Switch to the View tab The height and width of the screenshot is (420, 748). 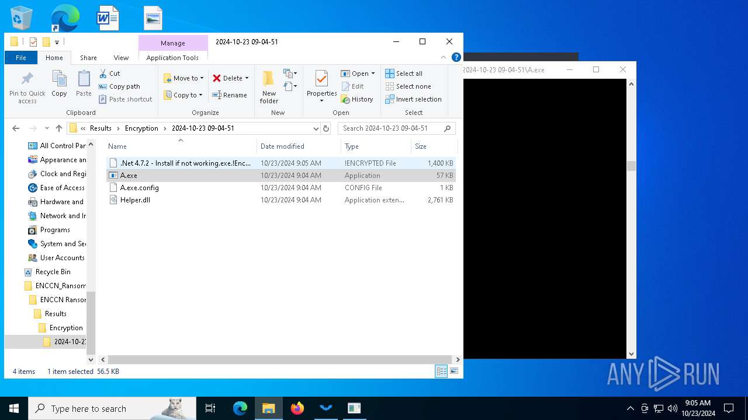click(x=121, y=58)
